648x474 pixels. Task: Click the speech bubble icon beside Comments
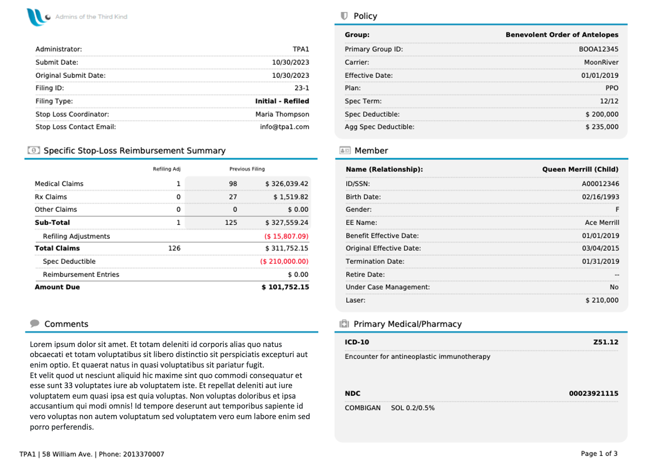pyautogui.click(x=34, y=323)
